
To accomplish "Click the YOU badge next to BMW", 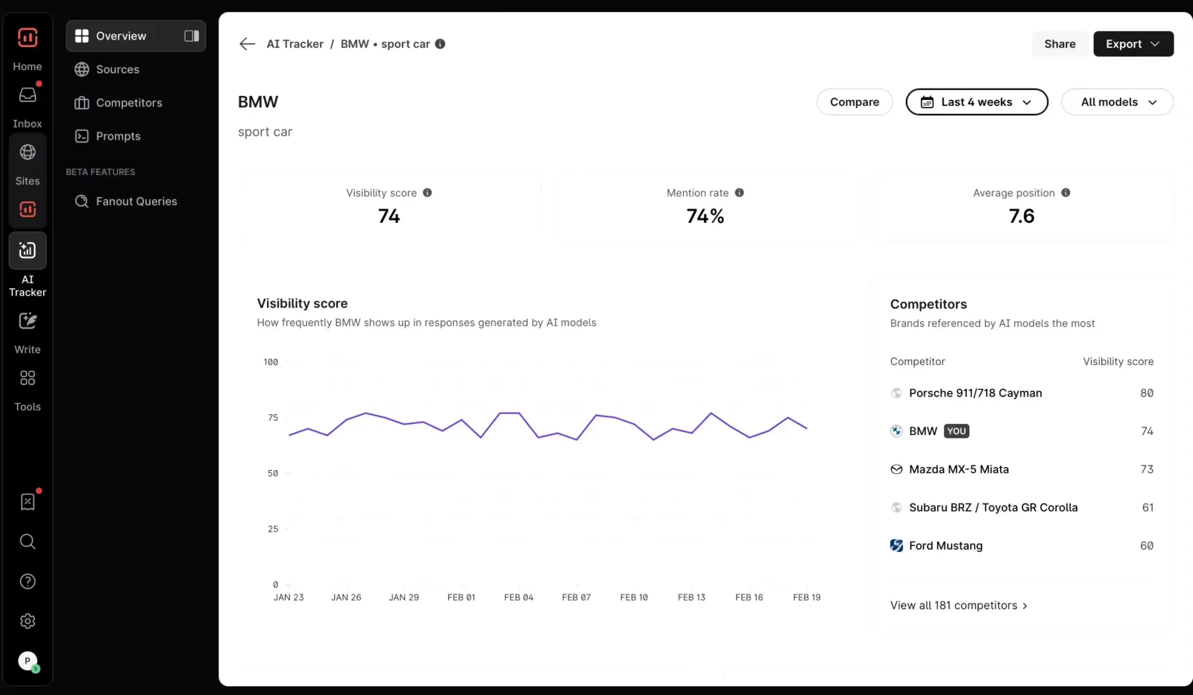I will click(x=957, y=431).
